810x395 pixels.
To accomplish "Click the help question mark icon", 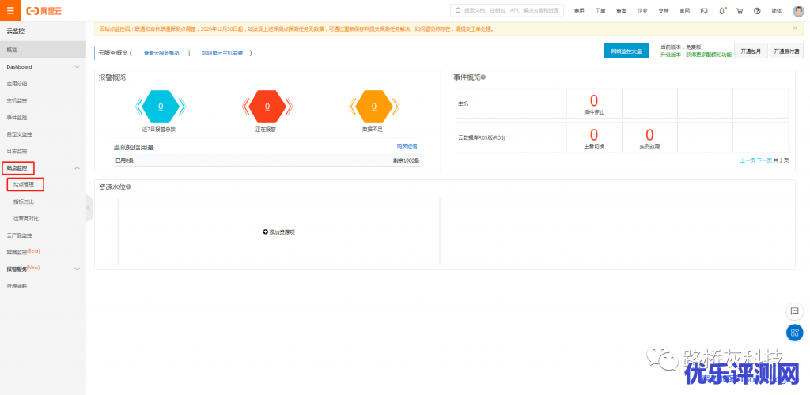I will pos(757,11).
